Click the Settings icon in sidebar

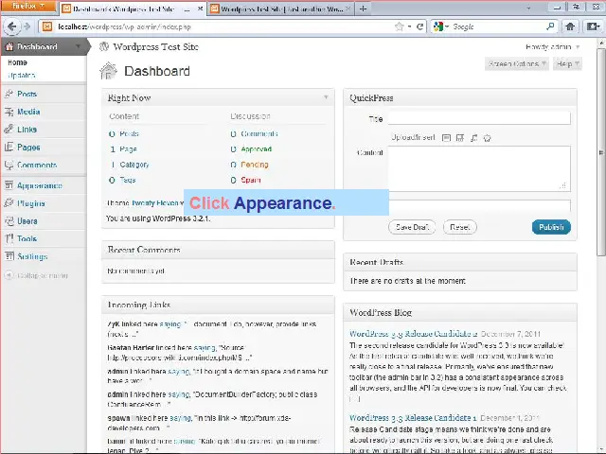pyautogui.click(x=9, y=256)
